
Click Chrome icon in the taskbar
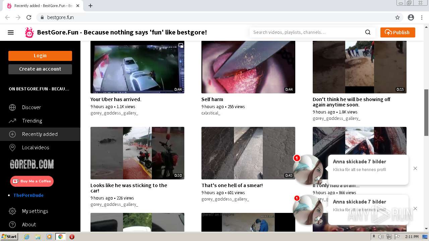[60, 237]
